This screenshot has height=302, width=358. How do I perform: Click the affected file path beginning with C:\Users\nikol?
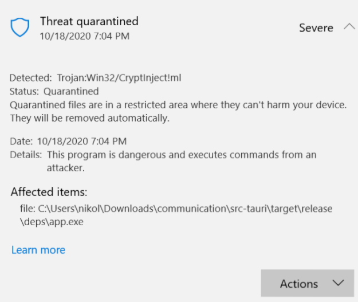(186, 207)
